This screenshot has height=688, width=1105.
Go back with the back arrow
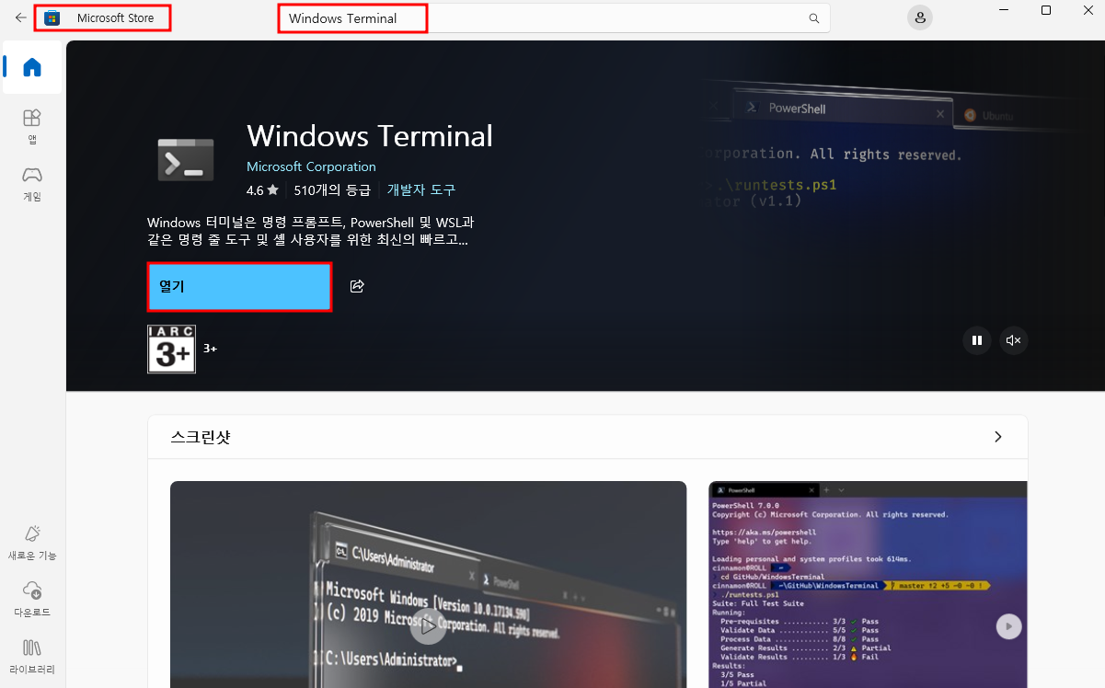point(20,17)
